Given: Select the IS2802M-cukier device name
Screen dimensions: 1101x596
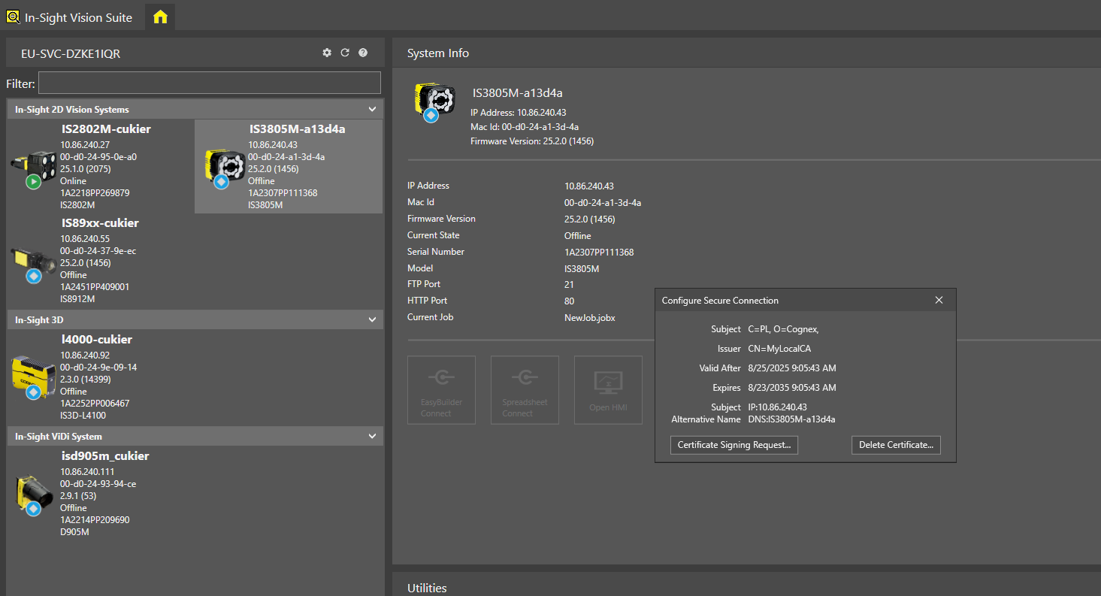Looking at the screenshot, I should coord(106,129).
